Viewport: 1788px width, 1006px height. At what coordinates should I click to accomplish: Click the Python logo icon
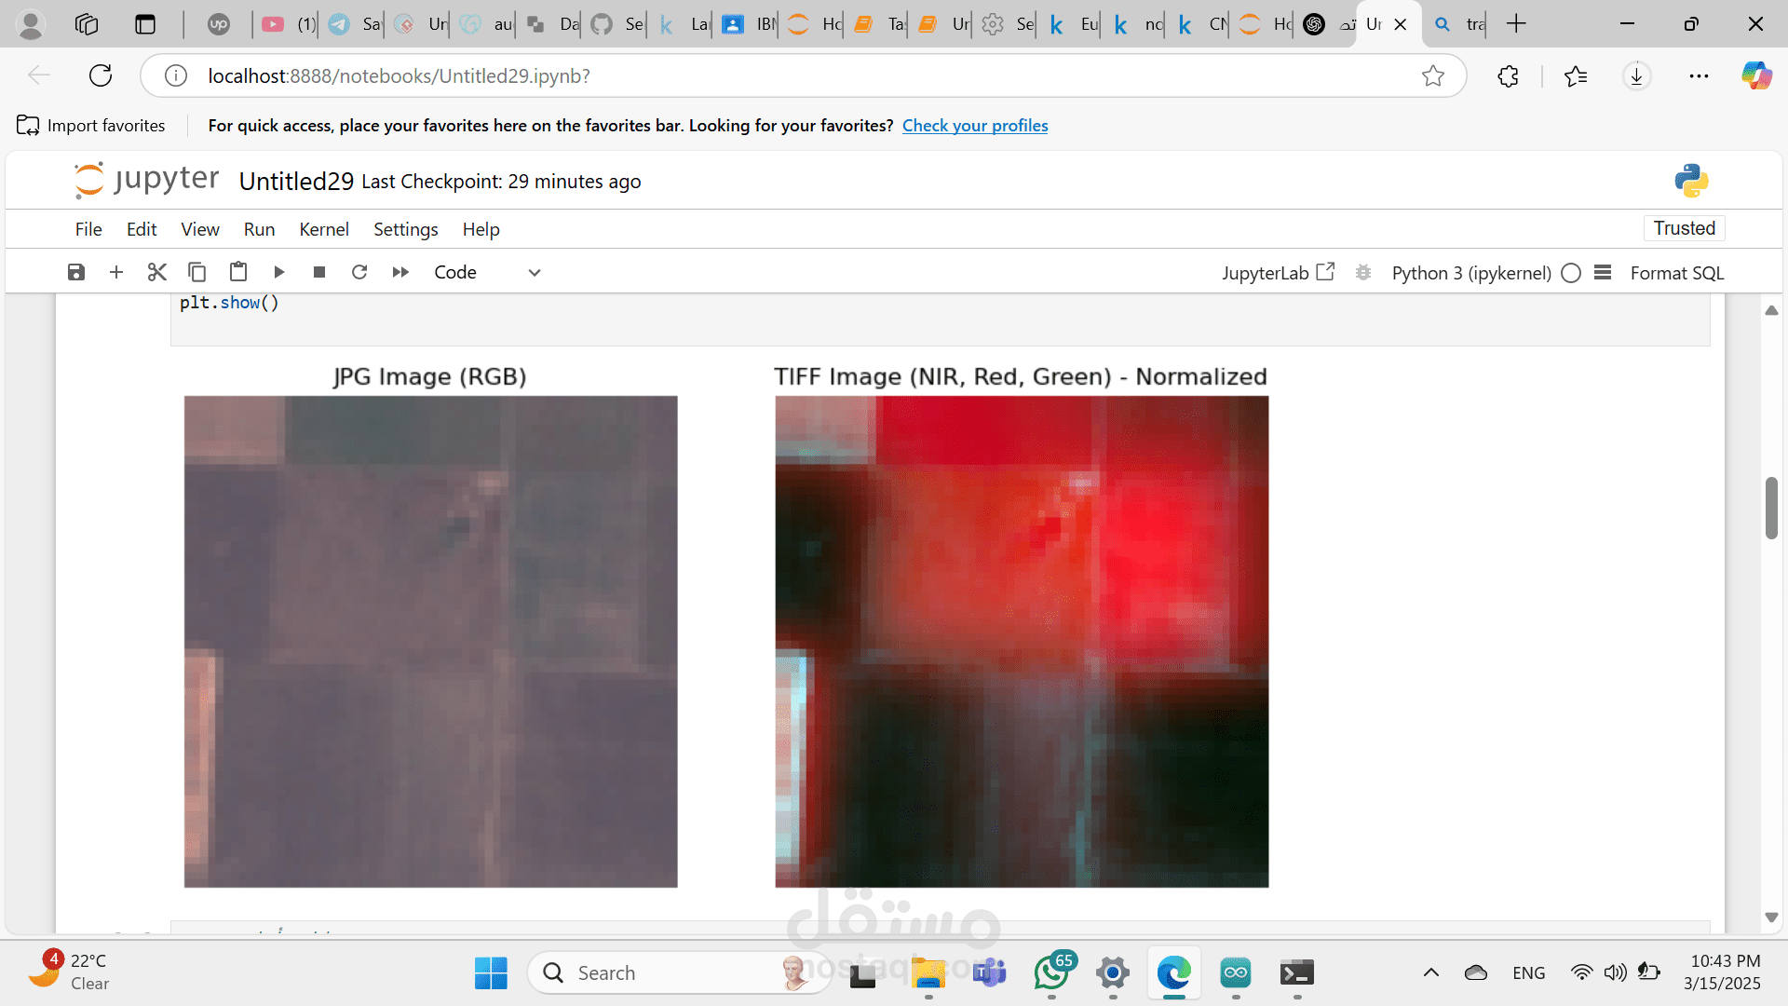click(1691, 181)
